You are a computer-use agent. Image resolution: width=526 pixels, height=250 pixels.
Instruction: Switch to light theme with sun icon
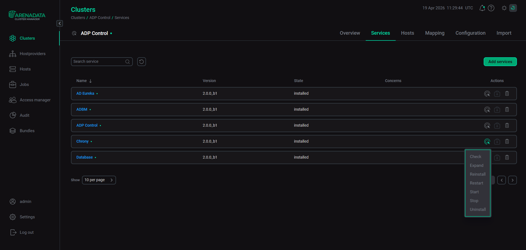point(504,8)
